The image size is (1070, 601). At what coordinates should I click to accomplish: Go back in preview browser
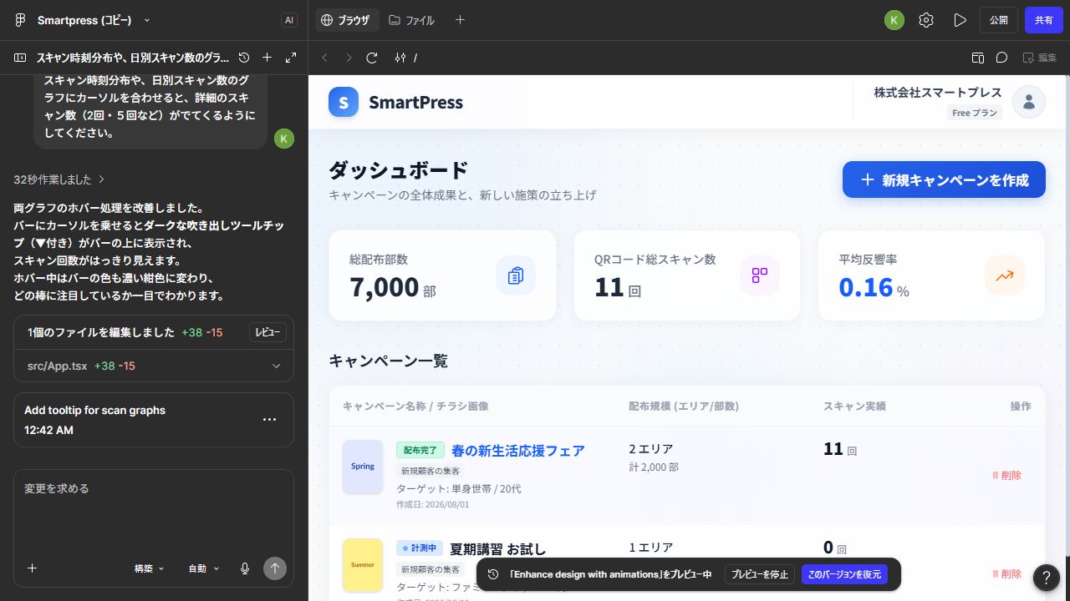pos(325,58)
